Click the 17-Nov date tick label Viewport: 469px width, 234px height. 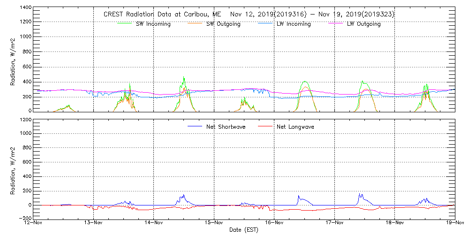click(x=334, y=223)
